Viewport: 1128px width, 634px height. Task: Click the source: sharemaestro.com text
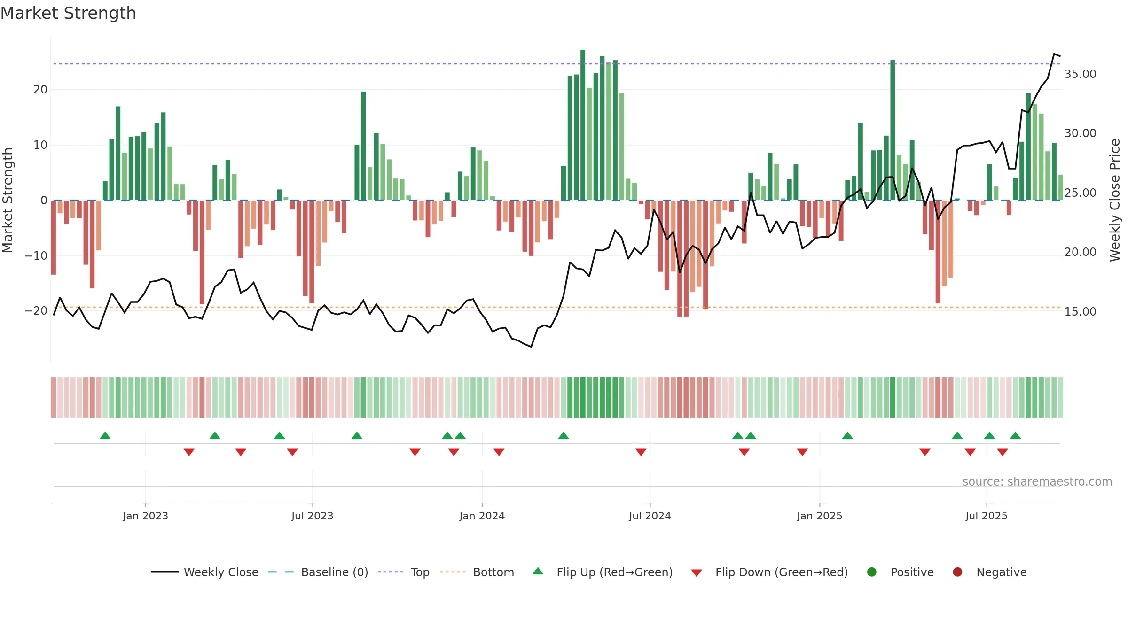coord(1037,482)
